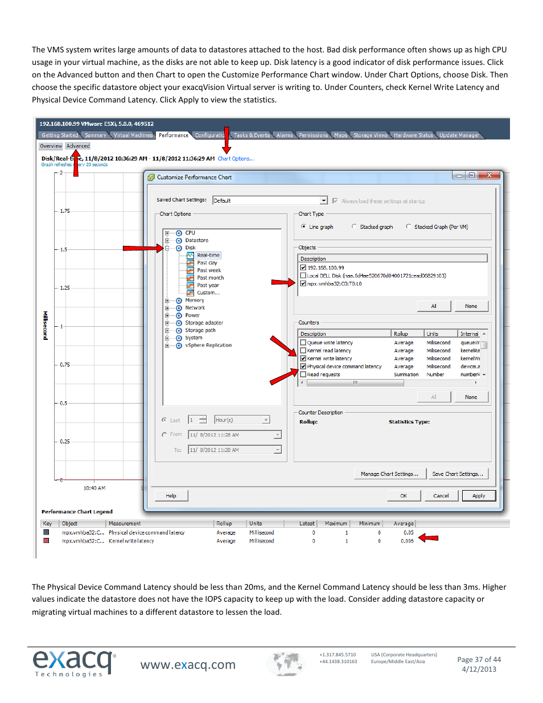Viewport: 543px width, 703px height.
Task: Switch to the Summary tab
Action: click(x=95, y=135)
